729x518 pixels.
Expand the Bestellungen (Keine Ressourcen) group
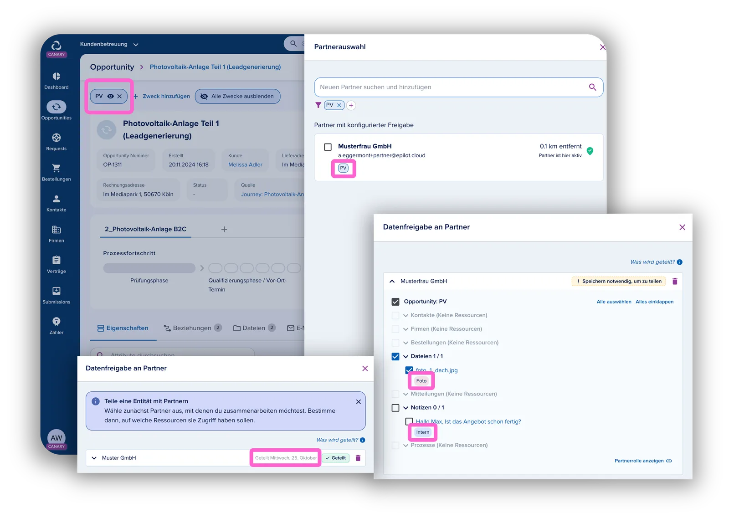tap(406, 343)
